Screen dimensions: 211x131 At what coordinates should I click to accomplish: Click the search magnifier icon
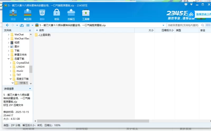[x=203, y=25]
